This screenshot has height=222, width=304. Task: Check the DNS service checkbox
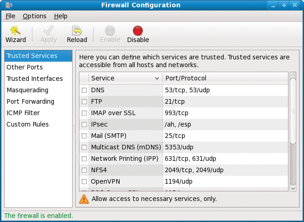84,90
